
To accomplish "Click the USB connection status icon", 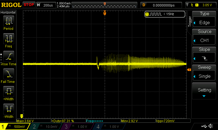I will click(x=204, y=126).
